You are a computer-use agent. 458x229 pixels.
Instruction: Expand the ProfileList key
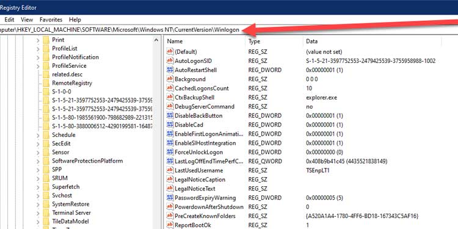pyautogui.click(x=38, y=48)
